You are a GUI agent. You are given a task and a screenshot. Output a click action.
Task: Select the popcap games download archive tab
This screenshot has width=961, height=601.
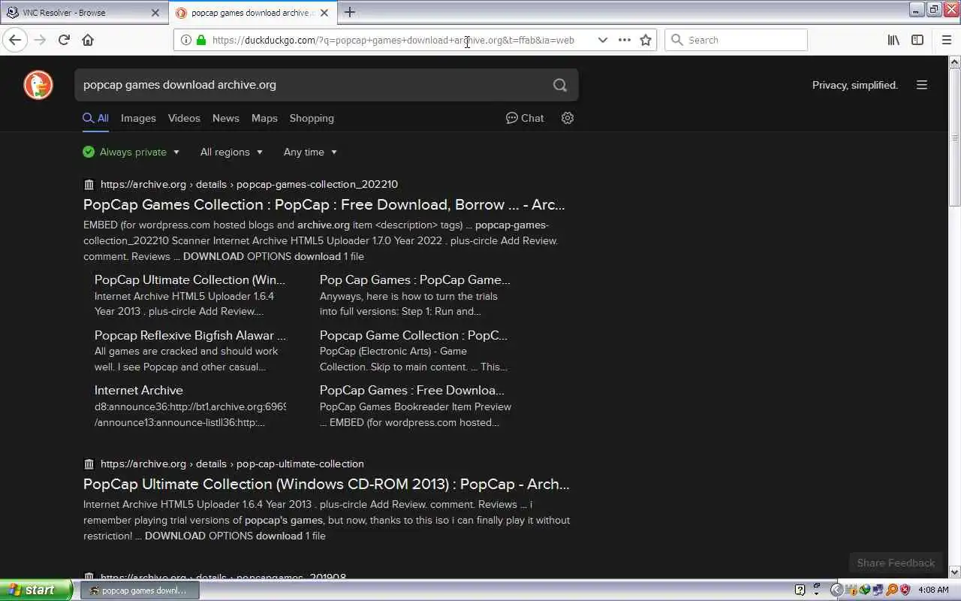coord(253,13)
